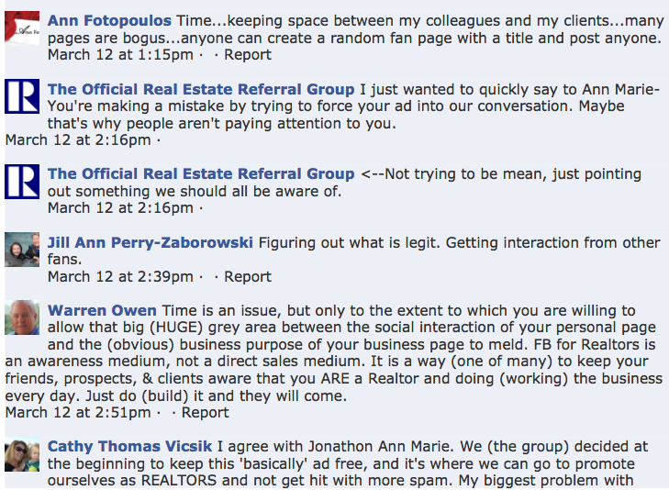669x490 pixels.
Task: Open Cathy Thomas Vicsik's profile thumbnail
Action: pos(22,456)
